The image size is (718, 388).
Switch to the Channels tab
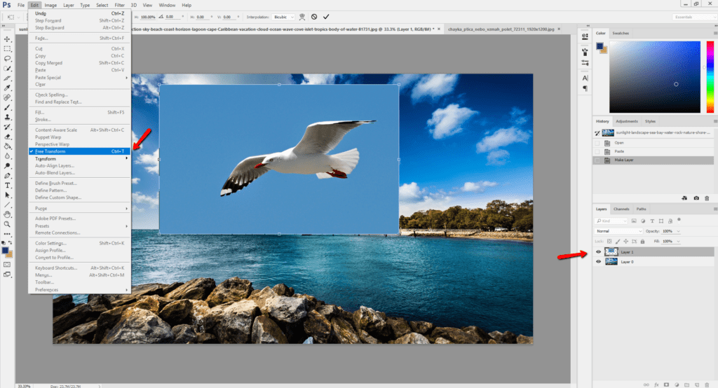pos(621,209)
